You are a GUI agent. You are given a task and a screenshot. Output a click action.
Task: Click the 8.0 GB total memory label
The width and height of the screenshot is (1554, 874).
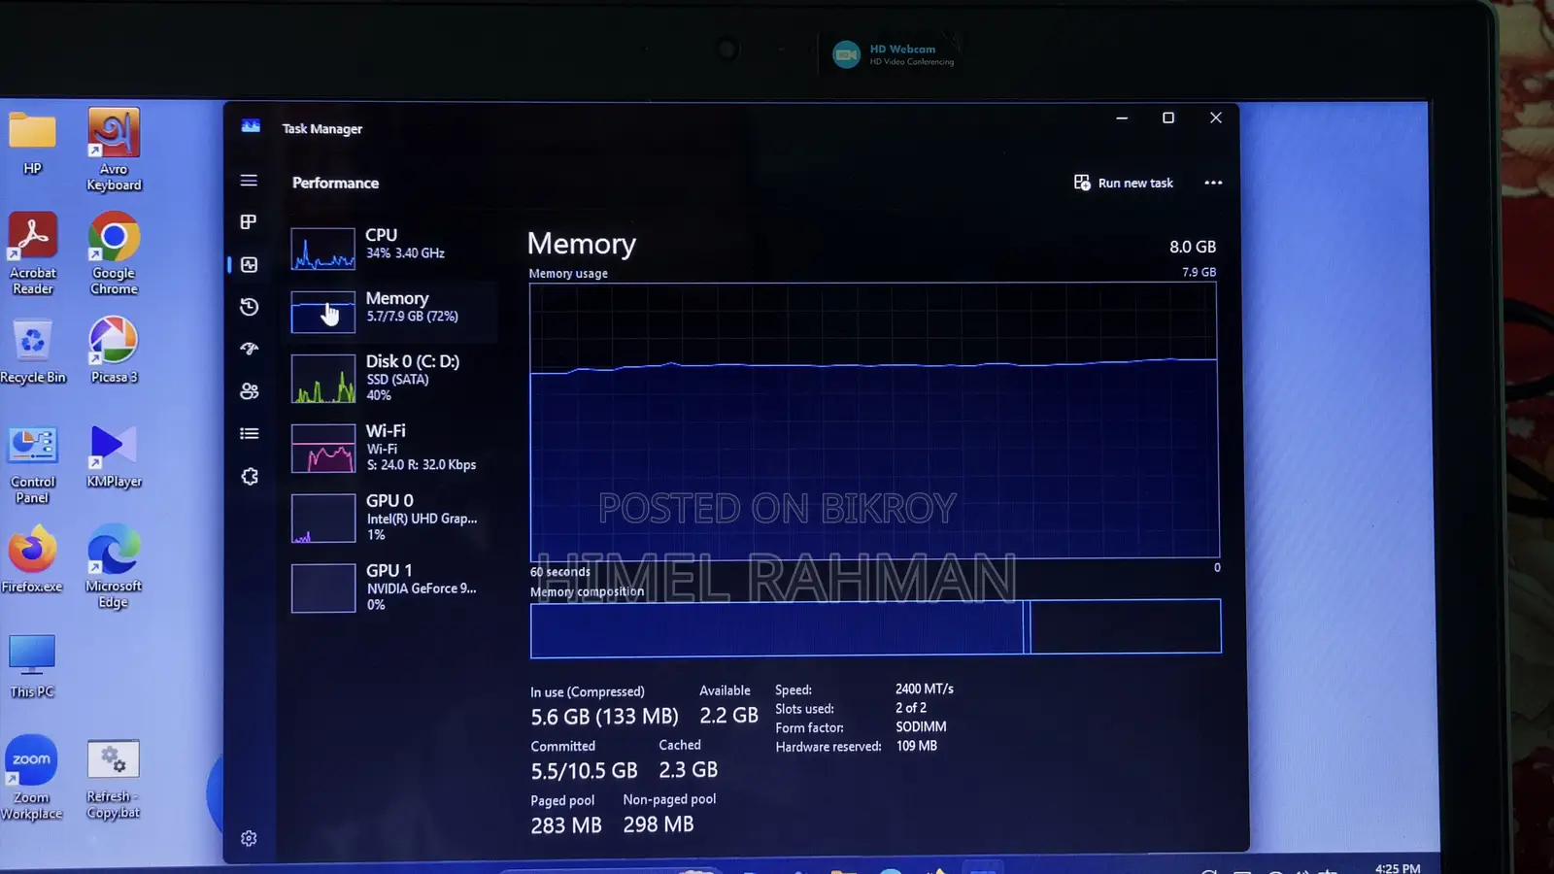1193,247
